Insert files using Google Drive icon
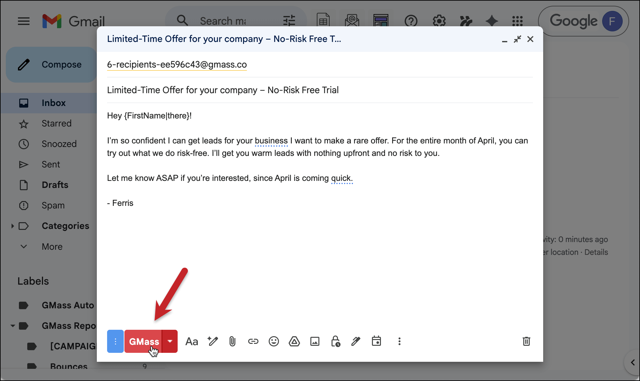 tap(294, 341)
